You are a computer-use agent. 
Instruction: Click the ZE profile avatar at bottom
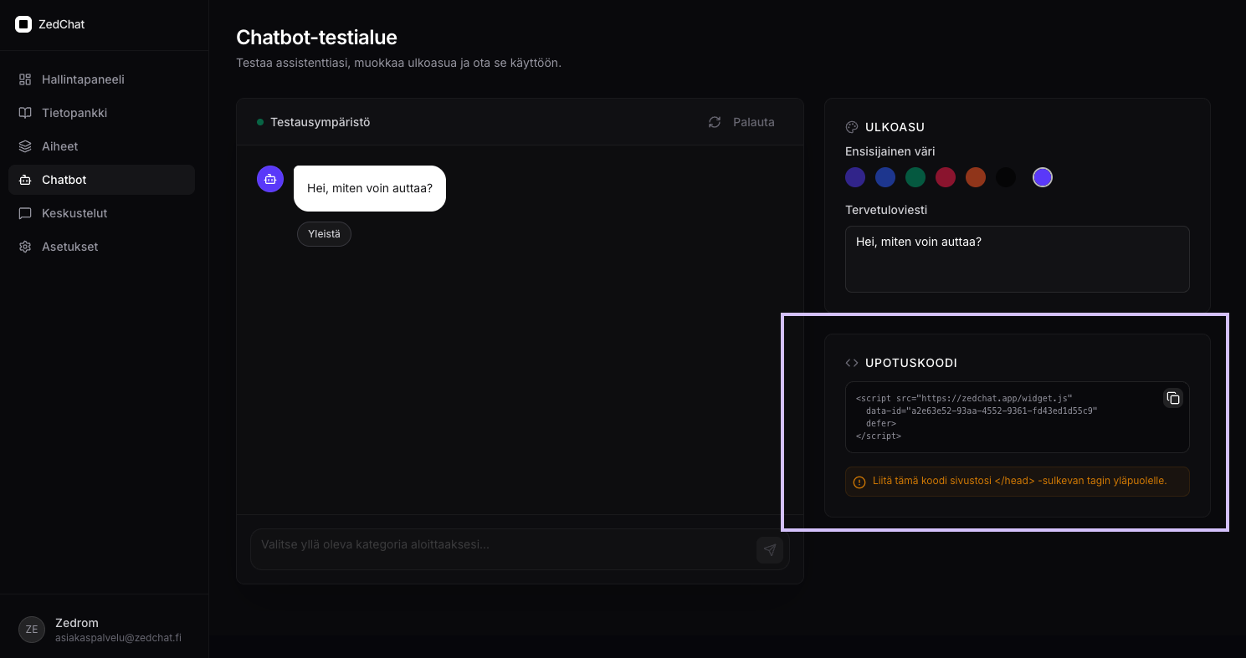pyautogui.click(x=31, y=629)
